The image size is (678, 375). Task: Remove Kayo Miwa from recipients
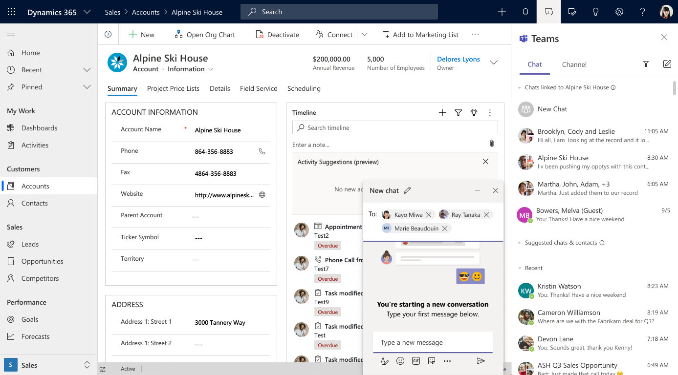click(429, 215)
